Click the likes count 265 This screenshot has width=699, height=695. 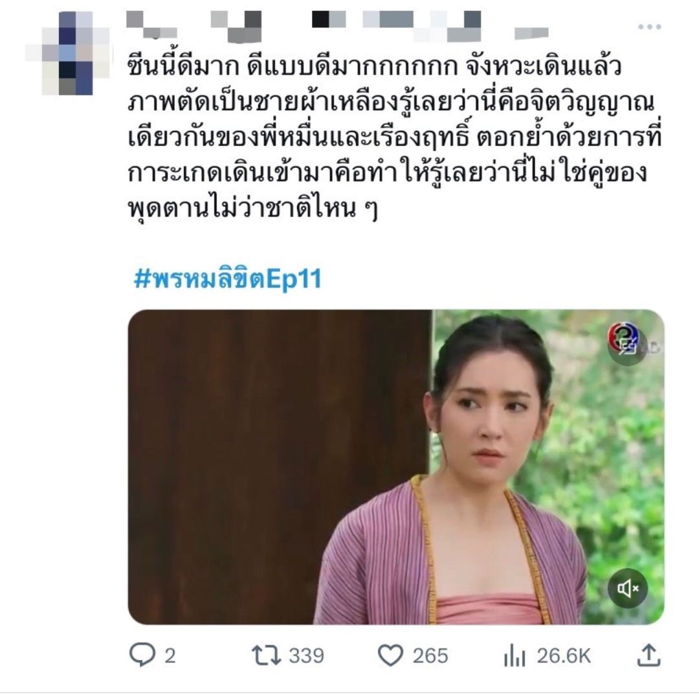point(430,656)
